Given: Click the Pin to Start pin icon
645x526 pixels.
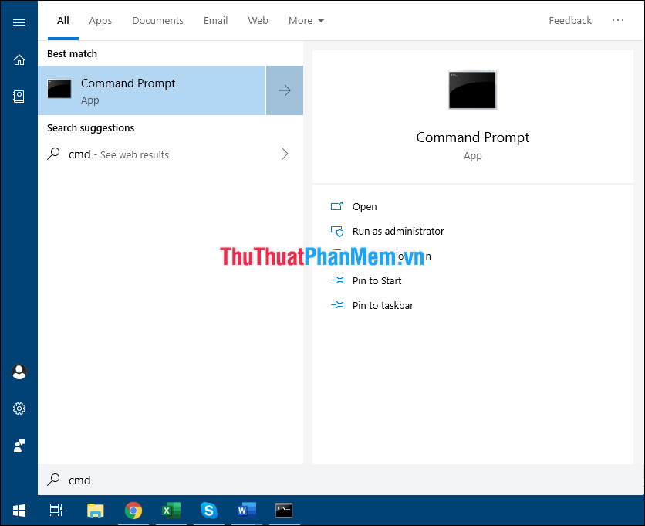Looking at the screenshot, I should click(x=337, y=280).
